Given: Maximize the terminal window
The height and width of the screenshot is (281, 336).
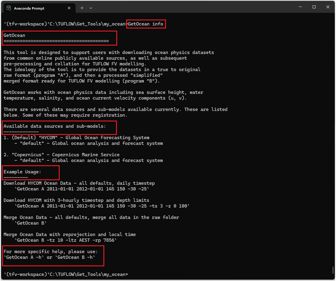Looking at the screenshot, I should [314, 7].
